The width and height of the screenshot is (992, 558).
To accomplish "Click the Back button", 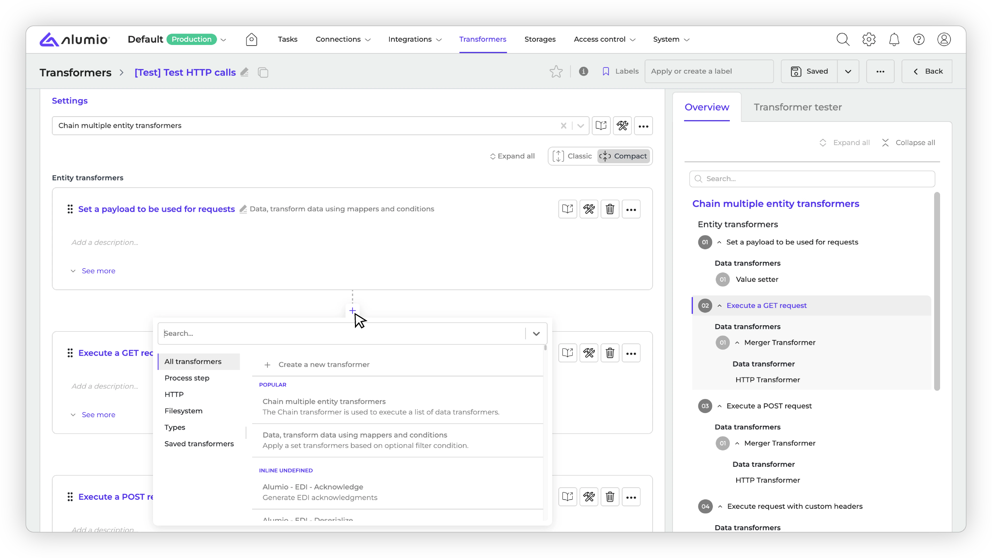I will coord(927,71).
